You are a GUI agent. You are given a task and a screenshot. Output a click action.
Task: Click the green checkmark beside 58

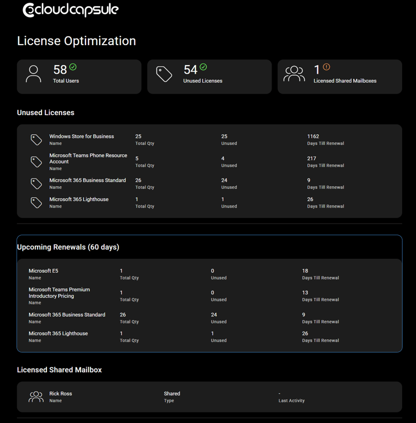73,67
